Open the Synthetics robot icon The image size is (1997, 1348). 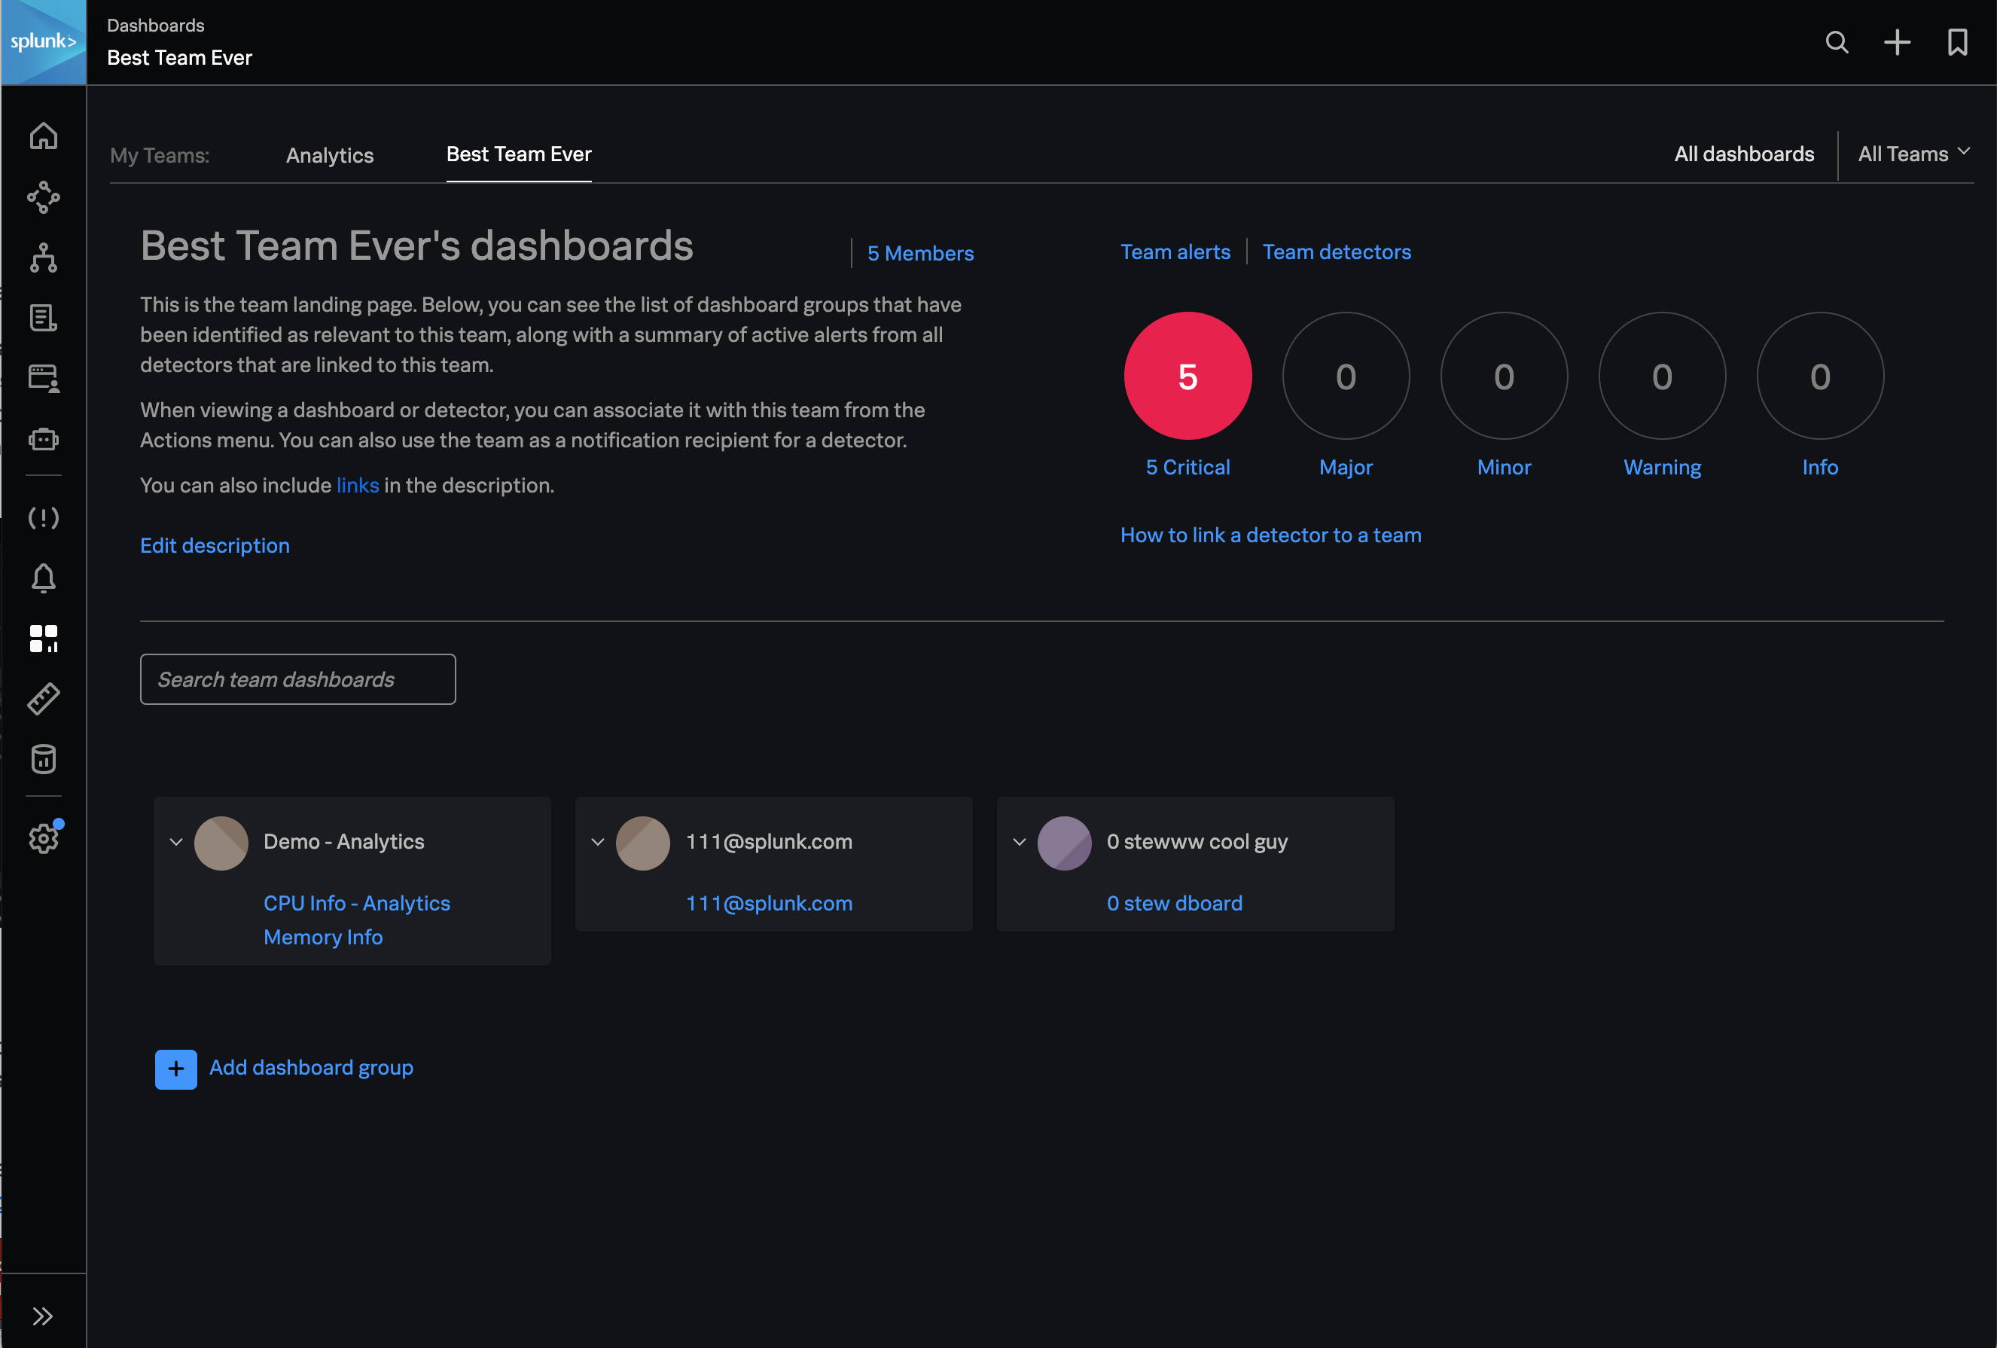44,439
